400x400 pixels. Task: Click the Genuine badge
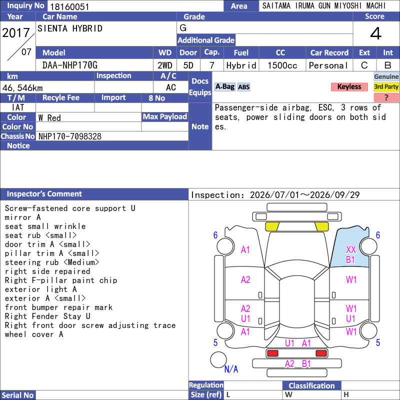[386, 76]
